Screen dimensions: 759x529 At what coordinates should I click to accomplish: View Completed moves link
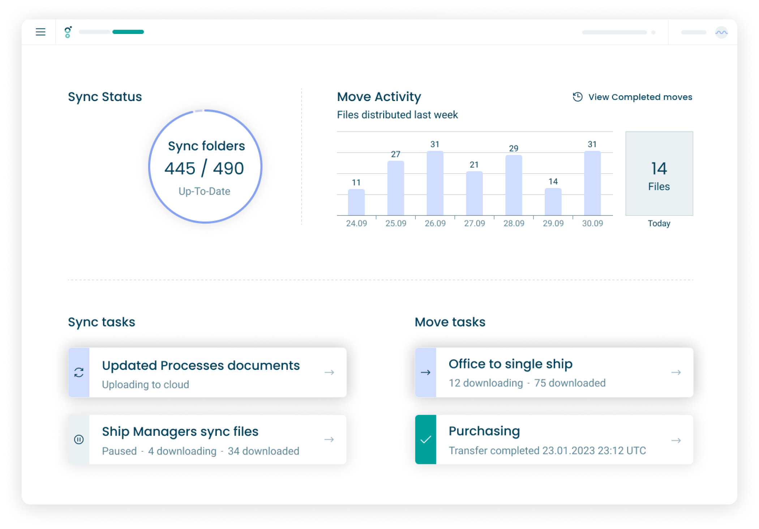coord(640,97)
